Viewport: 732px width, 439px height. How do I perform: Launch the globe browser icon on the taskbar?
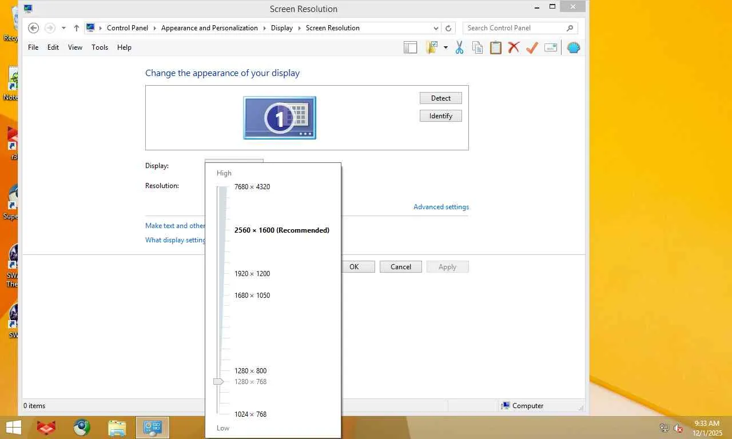(x=82, y=428)
